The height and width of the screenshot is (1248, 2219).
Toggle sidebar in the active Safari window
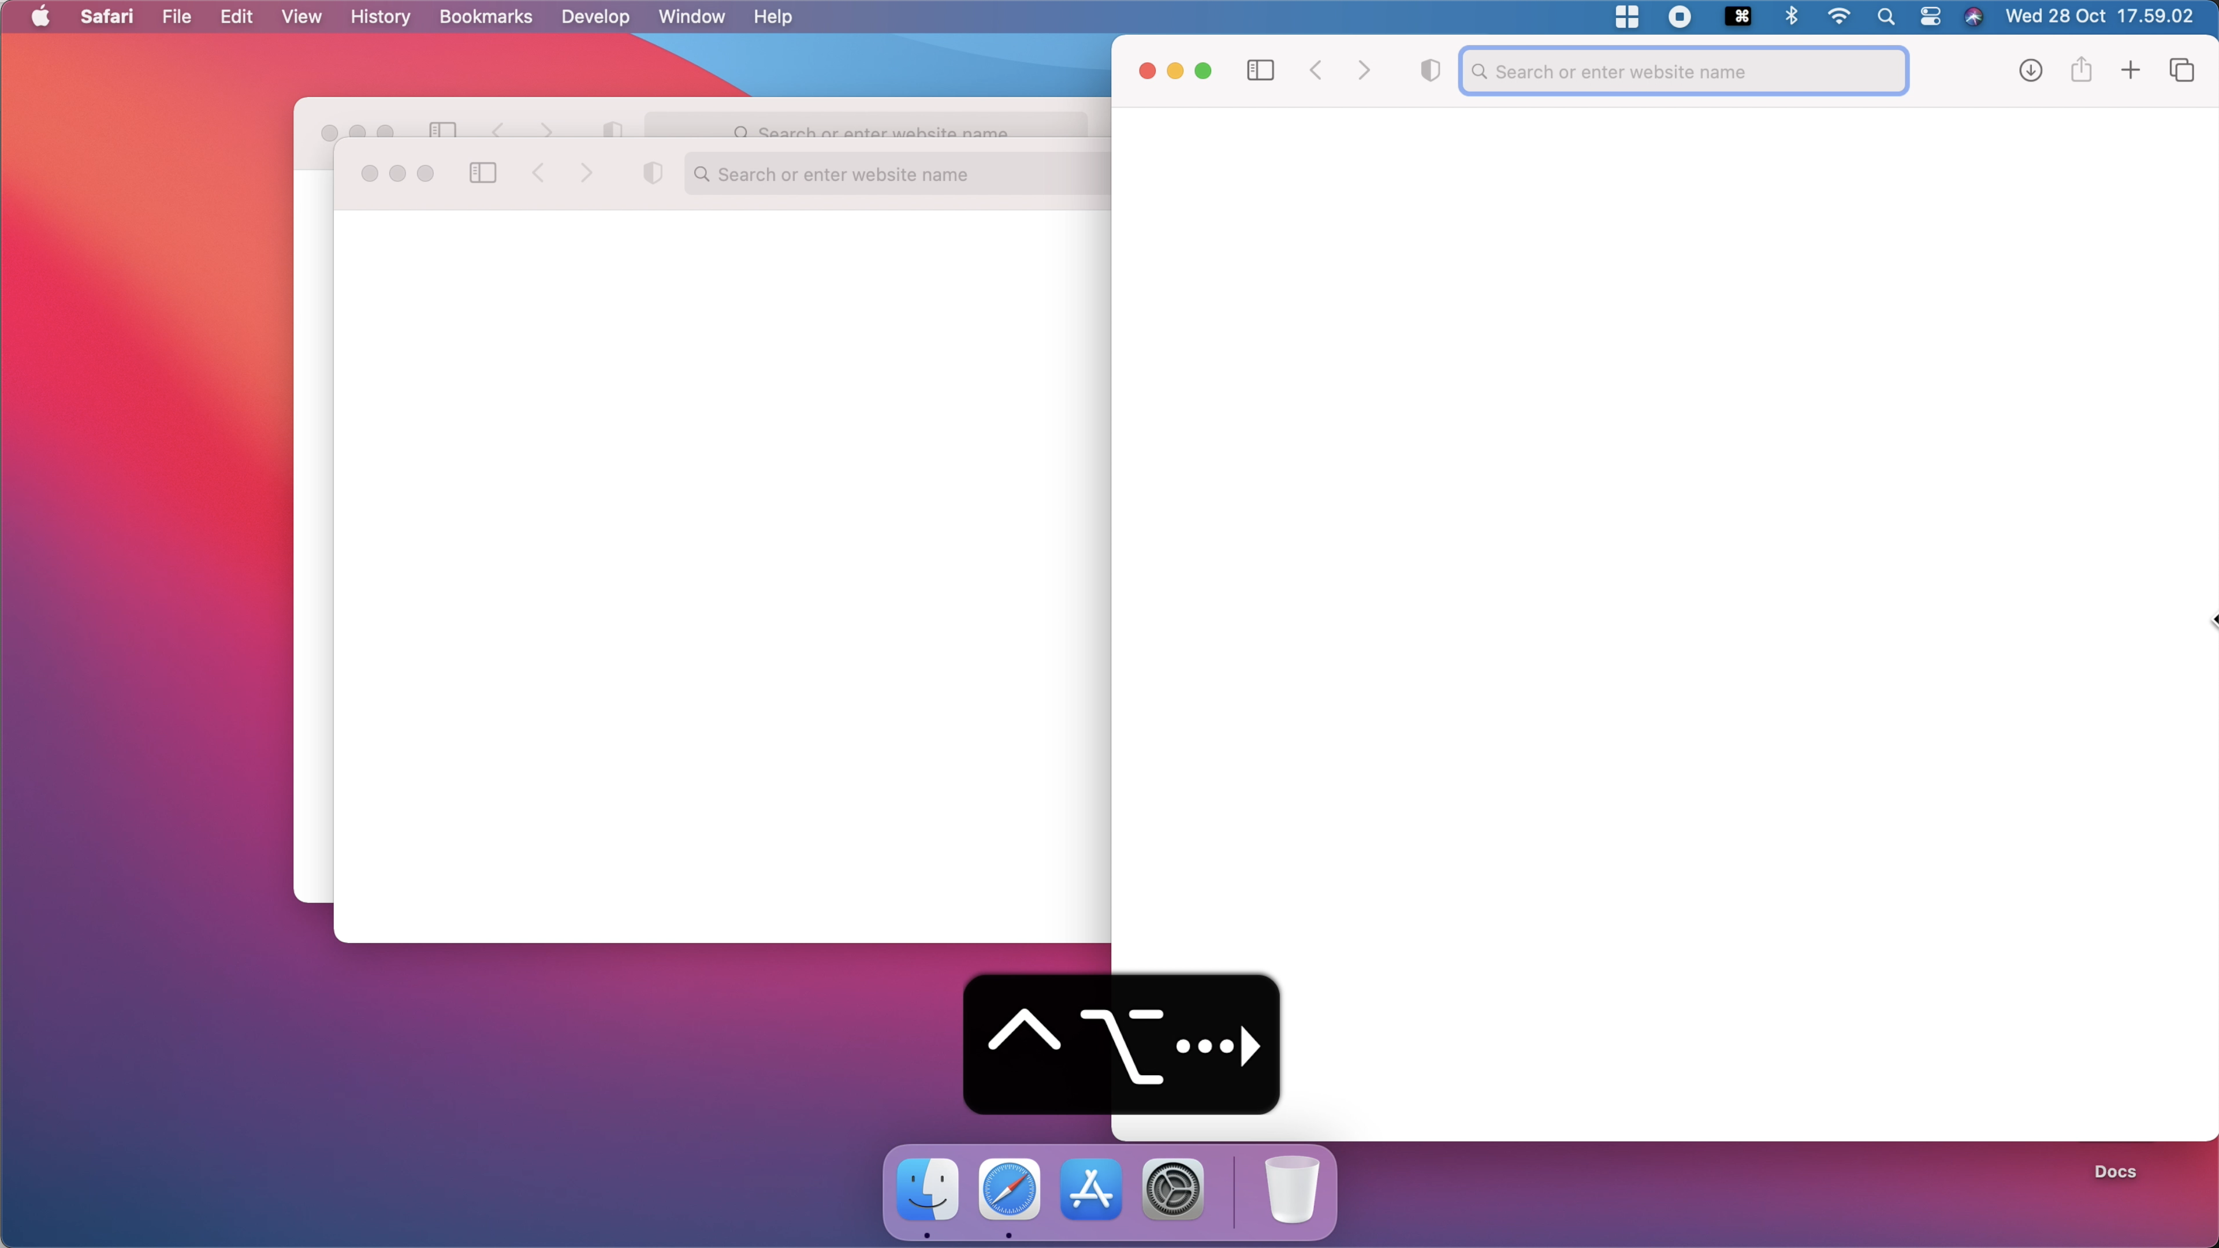(1260, 70)
